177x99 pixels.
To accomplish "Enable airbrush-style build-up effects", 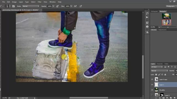I will pyautogui.click(x=75, y=6).
